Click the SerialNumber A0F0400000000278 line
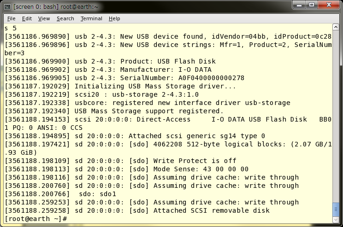343x227 pixels. (124, 78)
